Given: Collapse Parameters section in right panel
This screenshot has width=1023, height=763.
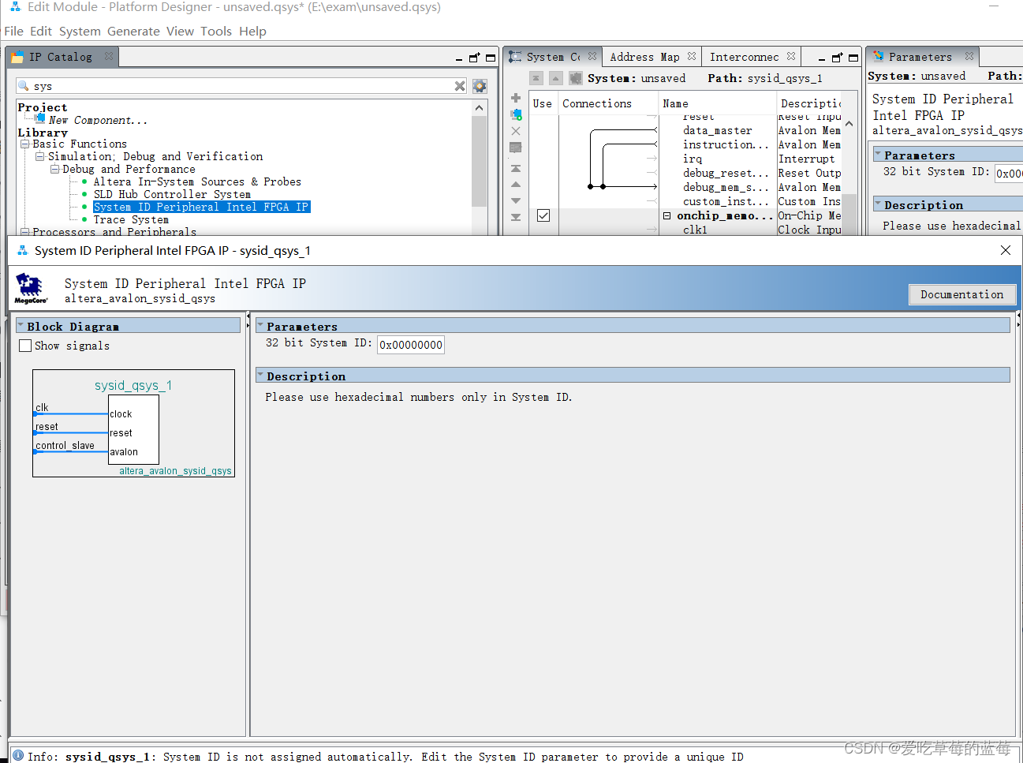Looking at the screenshot, I should [878, 154].
